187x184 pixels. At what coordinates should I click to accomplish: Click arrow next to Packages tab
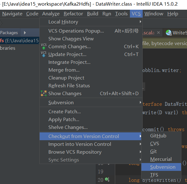25,33
